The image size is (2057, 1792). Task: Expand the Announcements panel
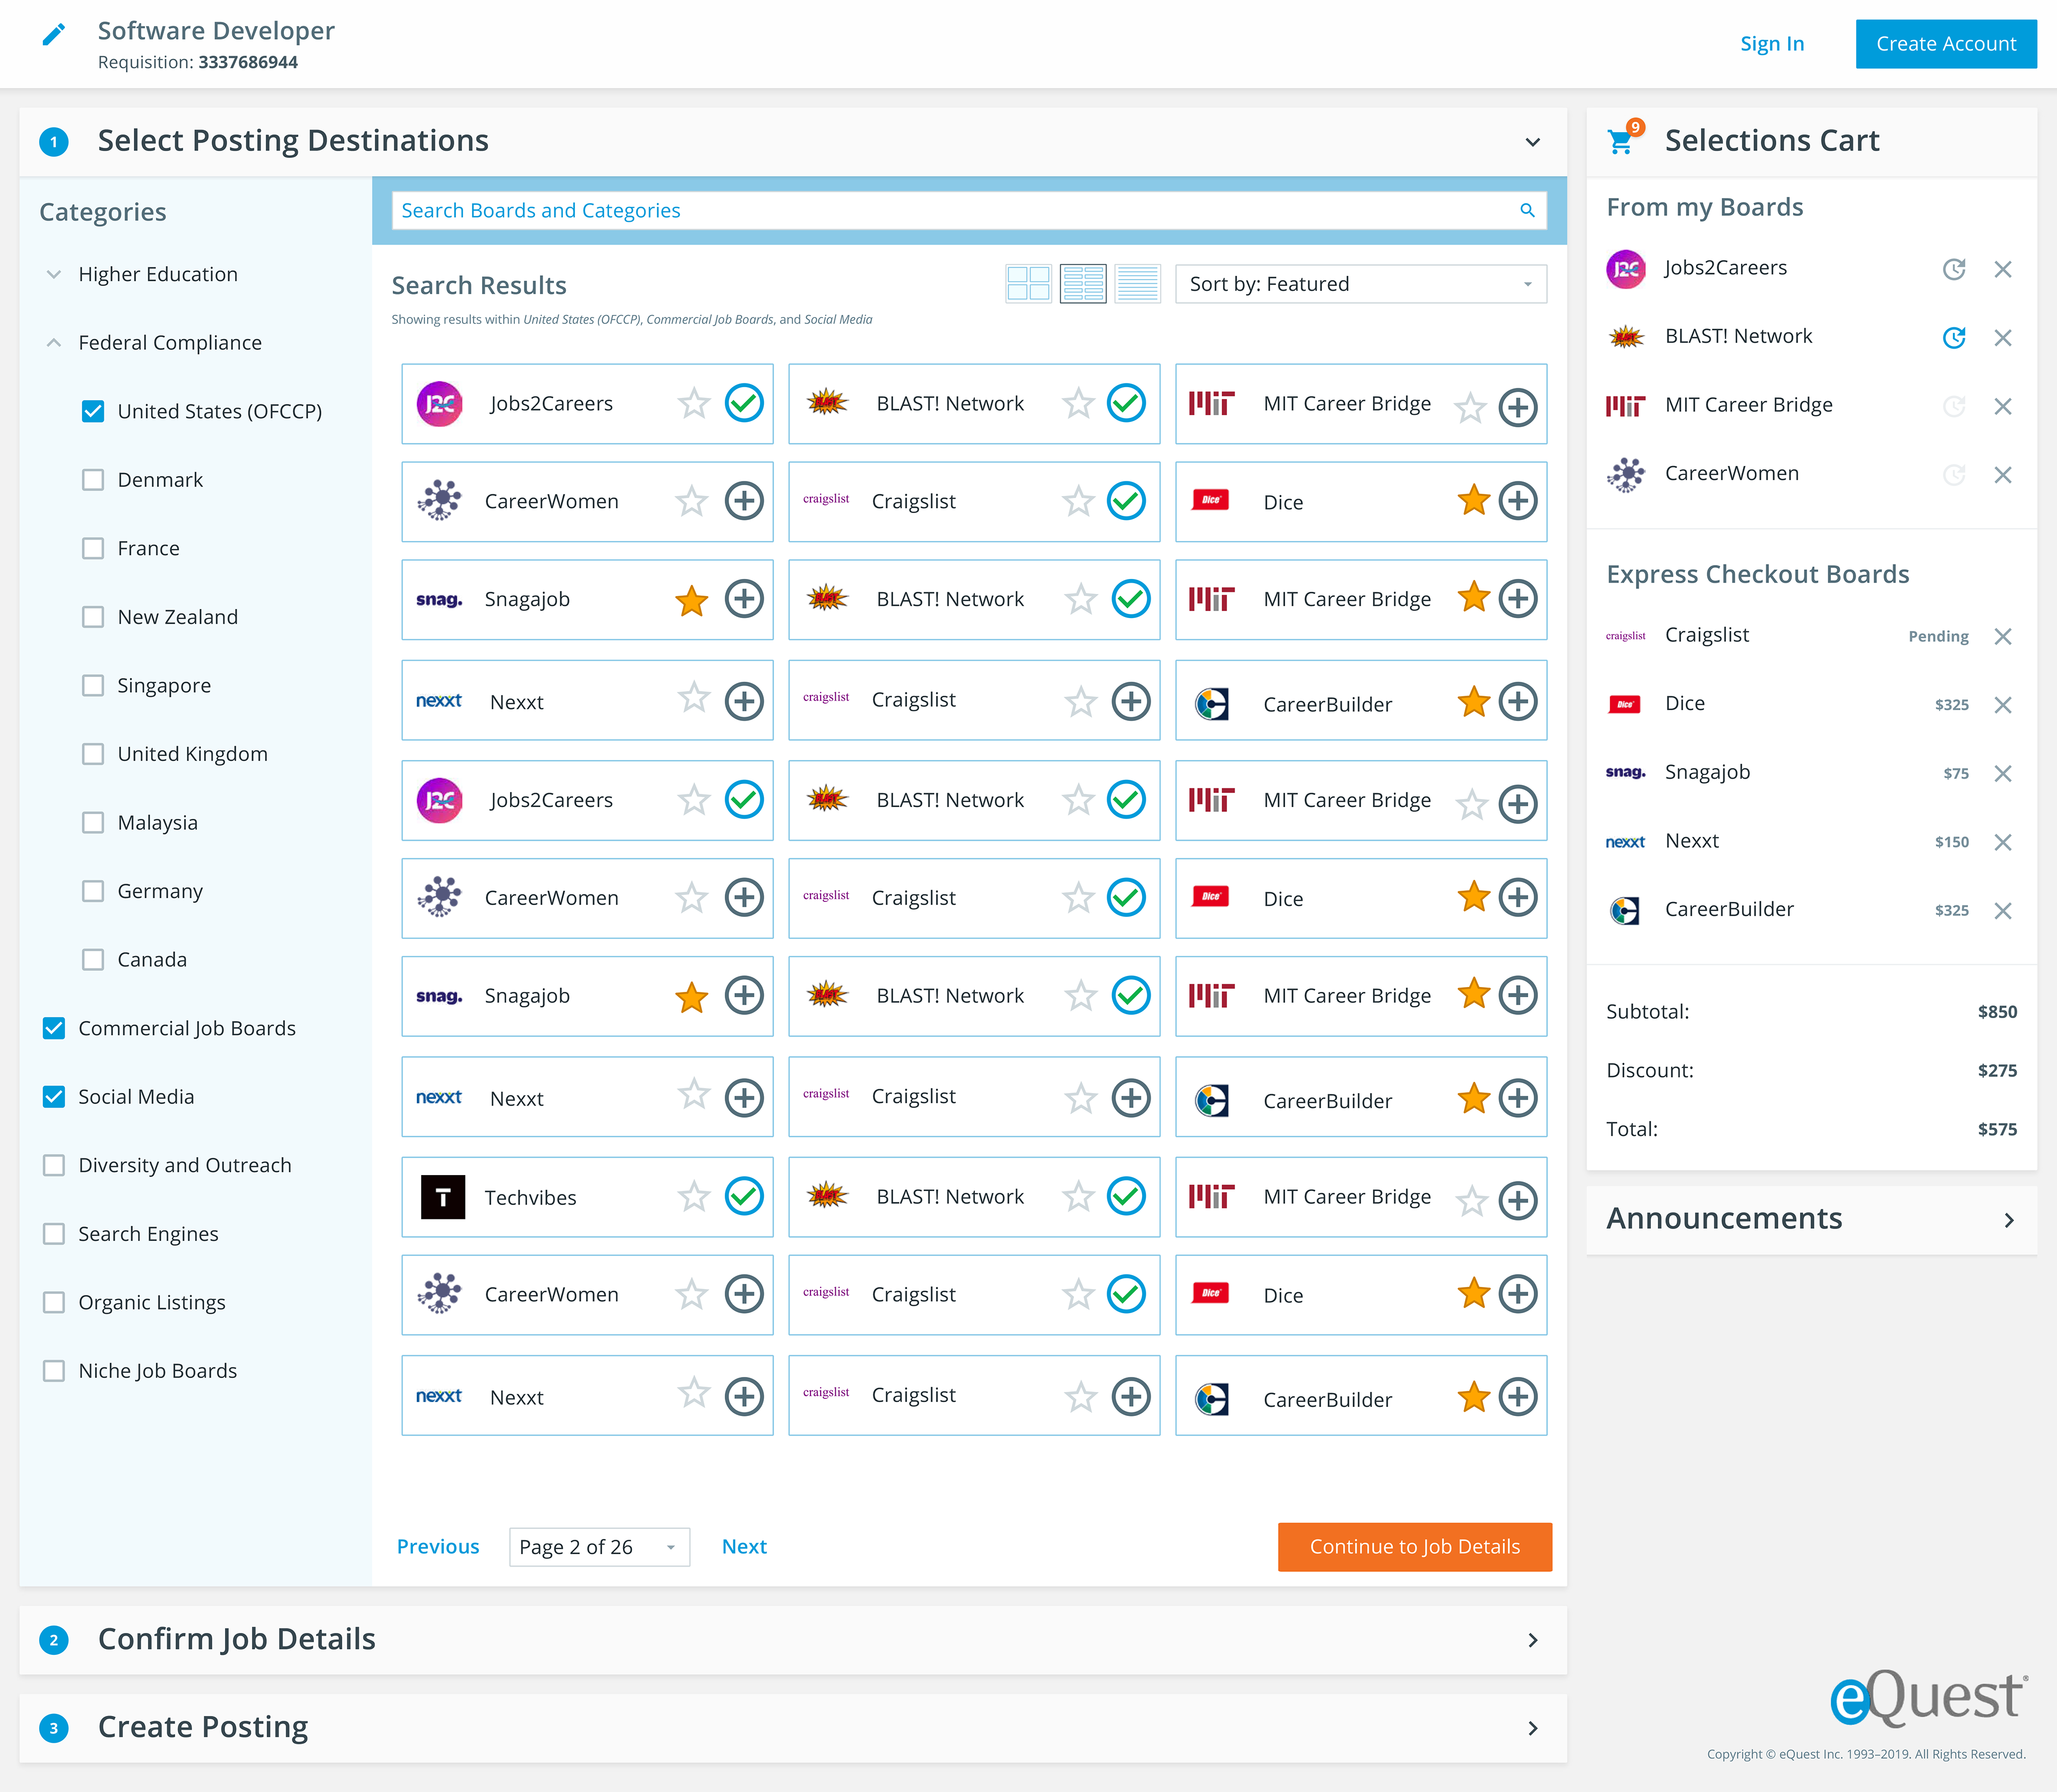point(2009,1220)
